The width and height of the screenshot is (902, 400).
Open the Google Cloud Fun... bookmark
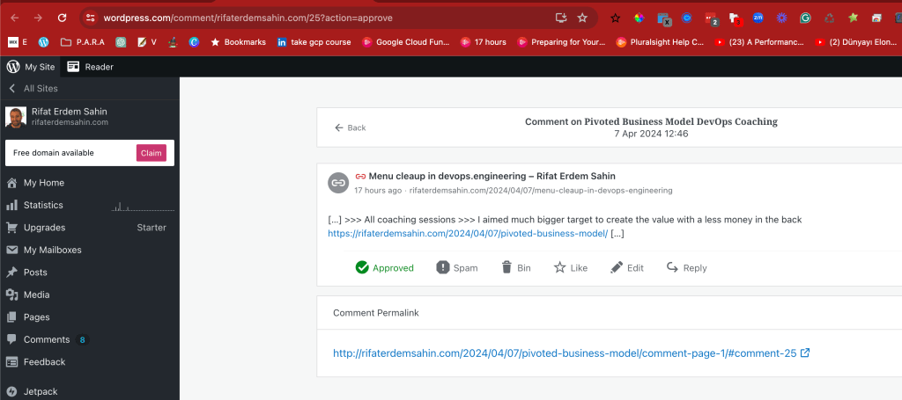[405, 42]
